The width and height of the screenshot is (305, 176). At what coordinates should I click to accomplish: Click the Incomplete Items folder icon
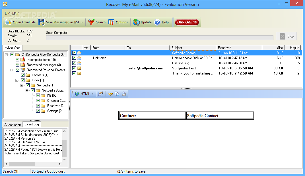click(23, 59)
